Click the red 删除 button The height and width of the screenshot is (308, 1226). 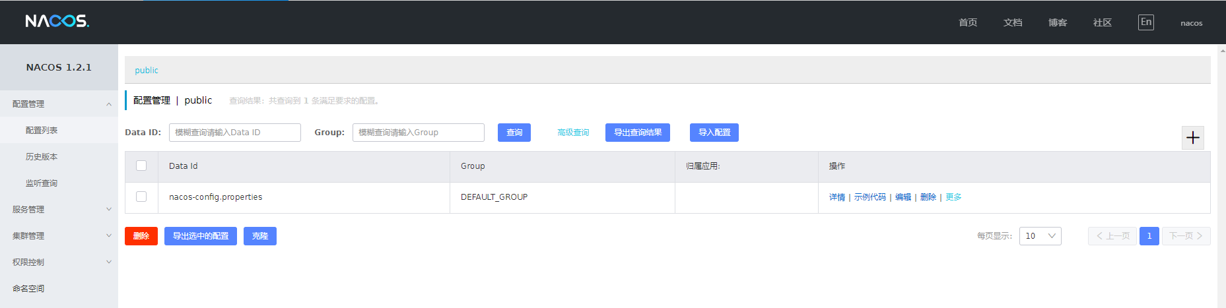click(141, 236)
